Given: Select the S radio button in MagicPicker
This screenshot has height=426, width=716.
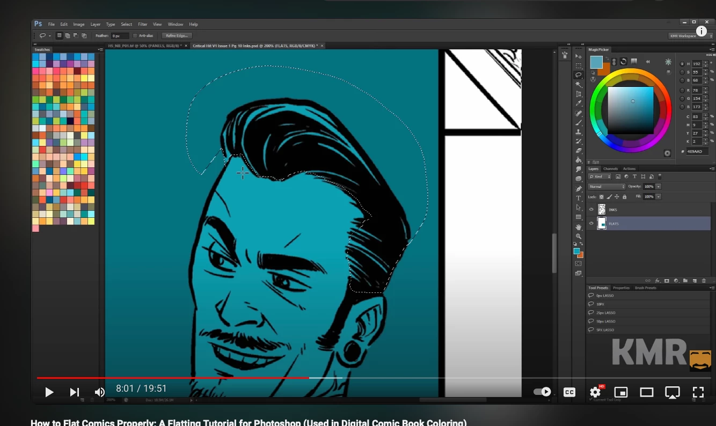Looking at the screenshot, I should click(x=682, y=72).
